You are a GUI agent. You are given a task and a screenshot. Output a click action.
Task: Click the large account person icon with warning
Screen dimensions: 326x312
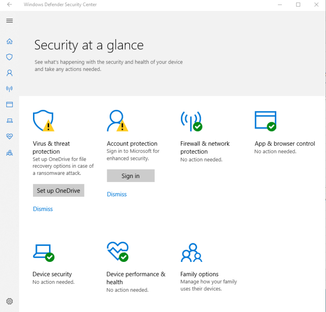click(117, 121)
